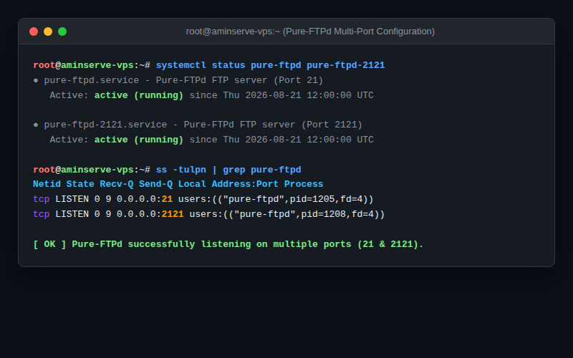Click the users entry with pid=1208
This screenshot has width=573, height=358.
[x=287, y=214]
